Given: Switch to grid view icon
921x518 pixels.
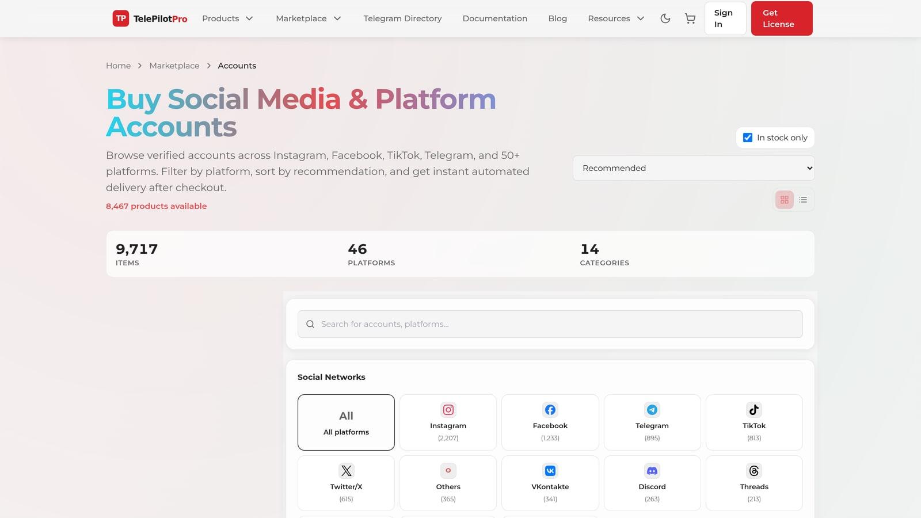Looking at the screenshot, I should [x=784, y=200].
